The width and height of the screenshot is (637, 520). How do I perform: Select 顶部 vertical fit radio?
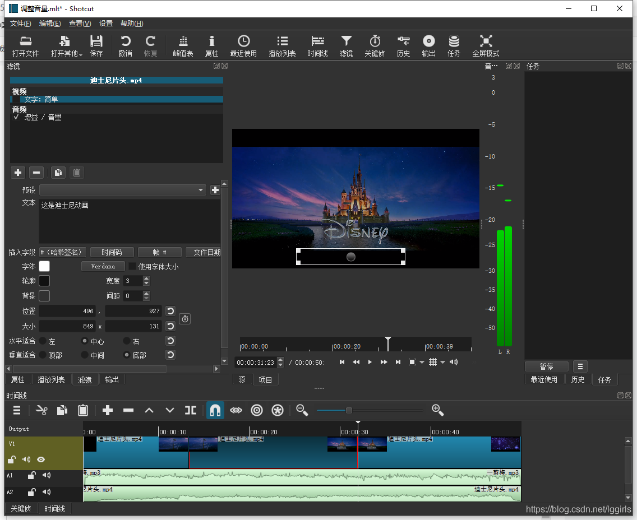[43, 355]
